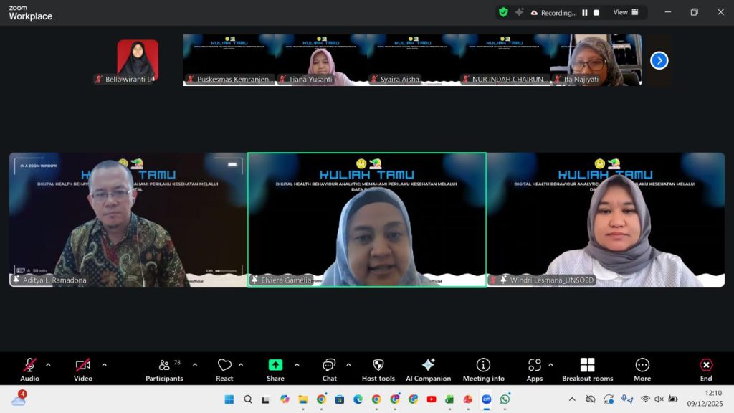The width and height of the screenshot is (734, 413).
Task: Show next gallery participants with blue arrow
Action: [x=659, y=61]
